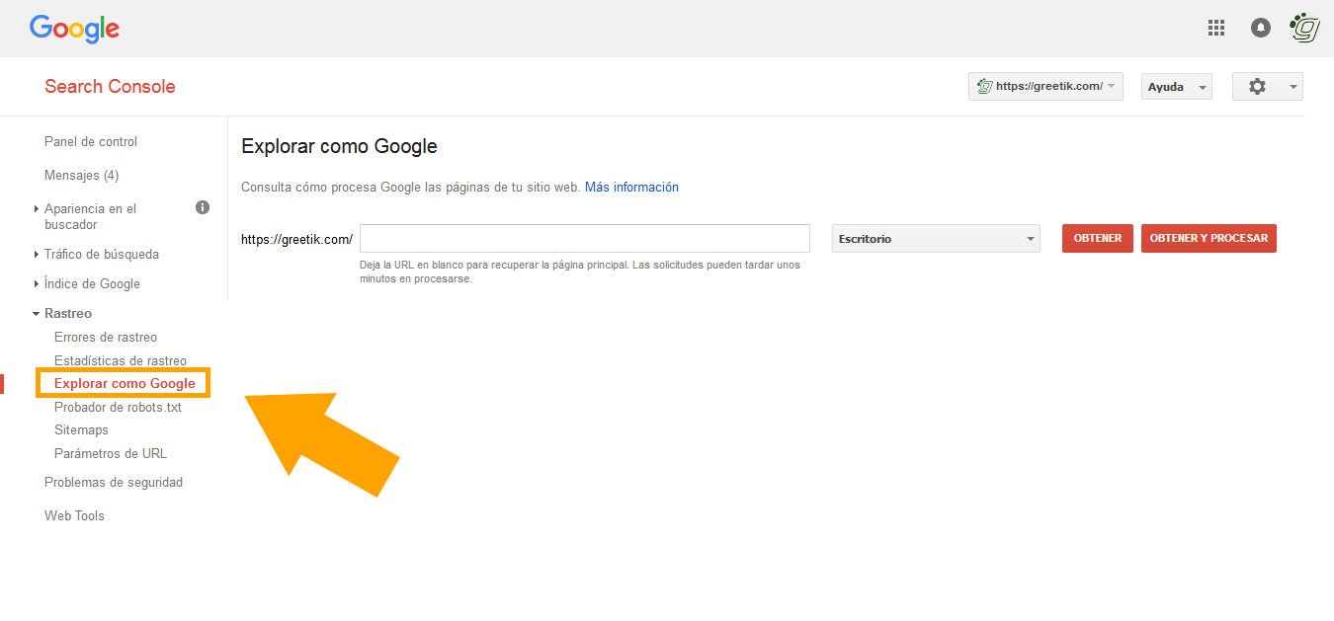Expand Apariencia en el buscador section
Image resolution: width=1334 pixels, height=621 pixels.
90,216
